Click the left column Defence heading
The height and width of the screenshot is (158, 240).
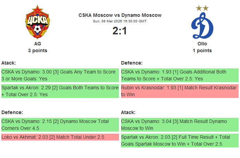12,112
